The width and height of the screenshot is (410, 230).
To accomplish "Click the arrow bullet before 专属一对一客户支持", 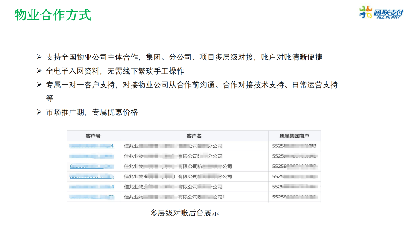I will tap(39, 84).
